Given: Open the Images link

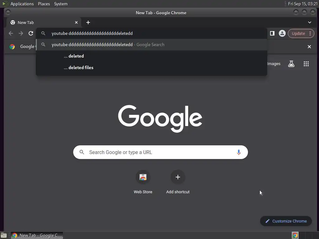Looking at the screenshot, I should coord(274,64).
